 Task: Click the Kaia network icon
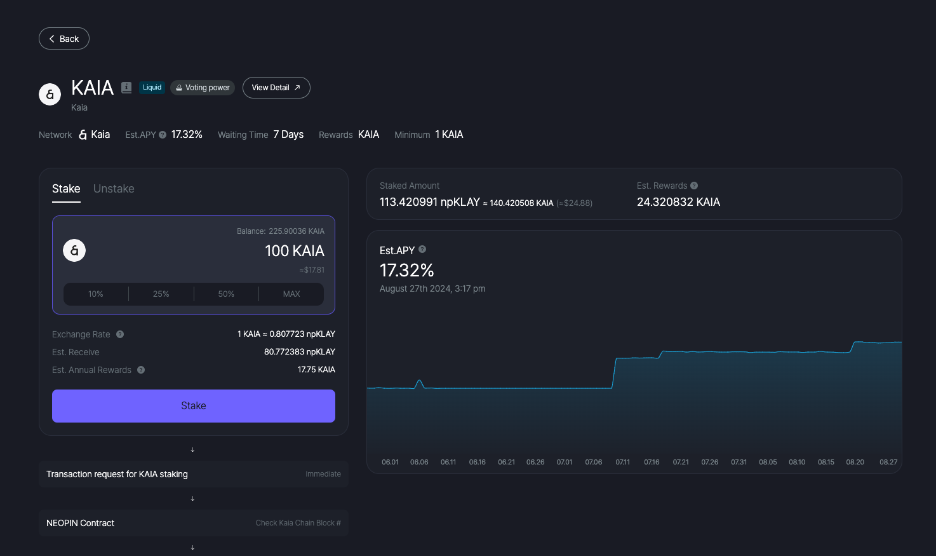(x=83, y=135)
